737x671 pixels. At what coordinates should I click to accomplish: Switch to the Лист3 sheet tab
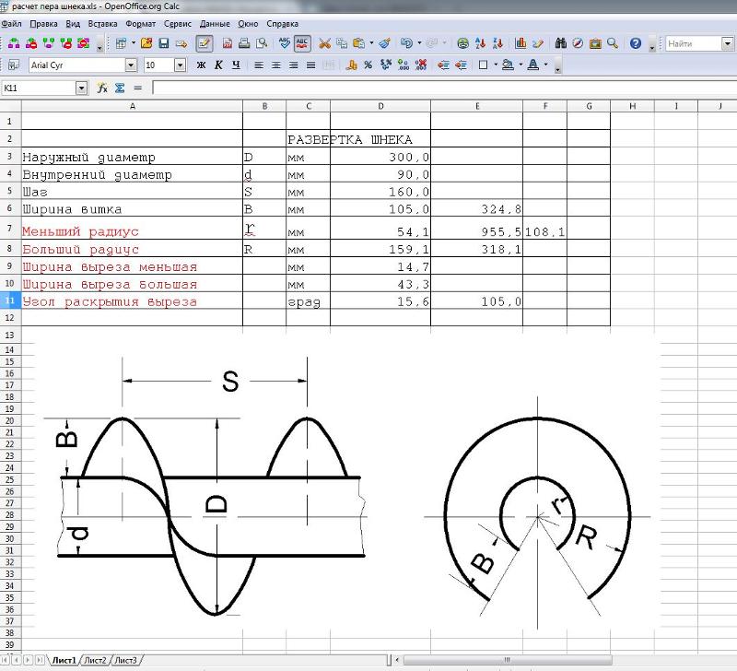tap(126, 660)
